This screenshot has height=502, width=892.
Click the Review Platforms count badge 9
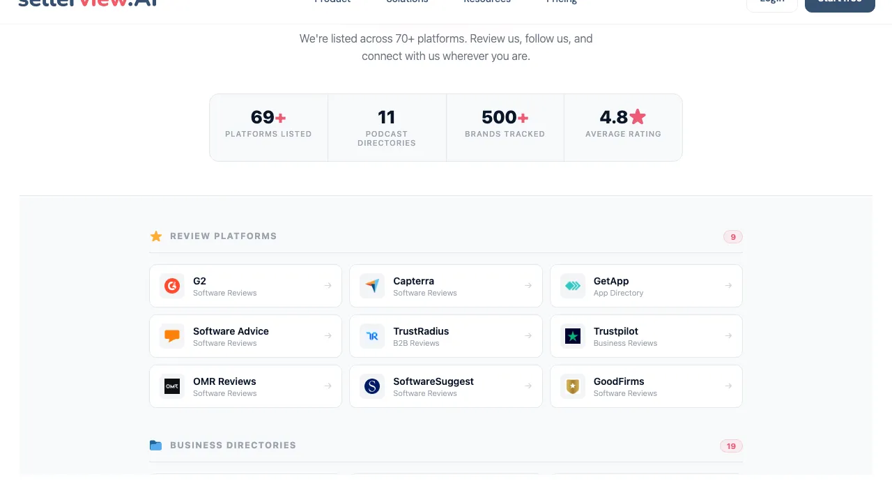point(733,237)
